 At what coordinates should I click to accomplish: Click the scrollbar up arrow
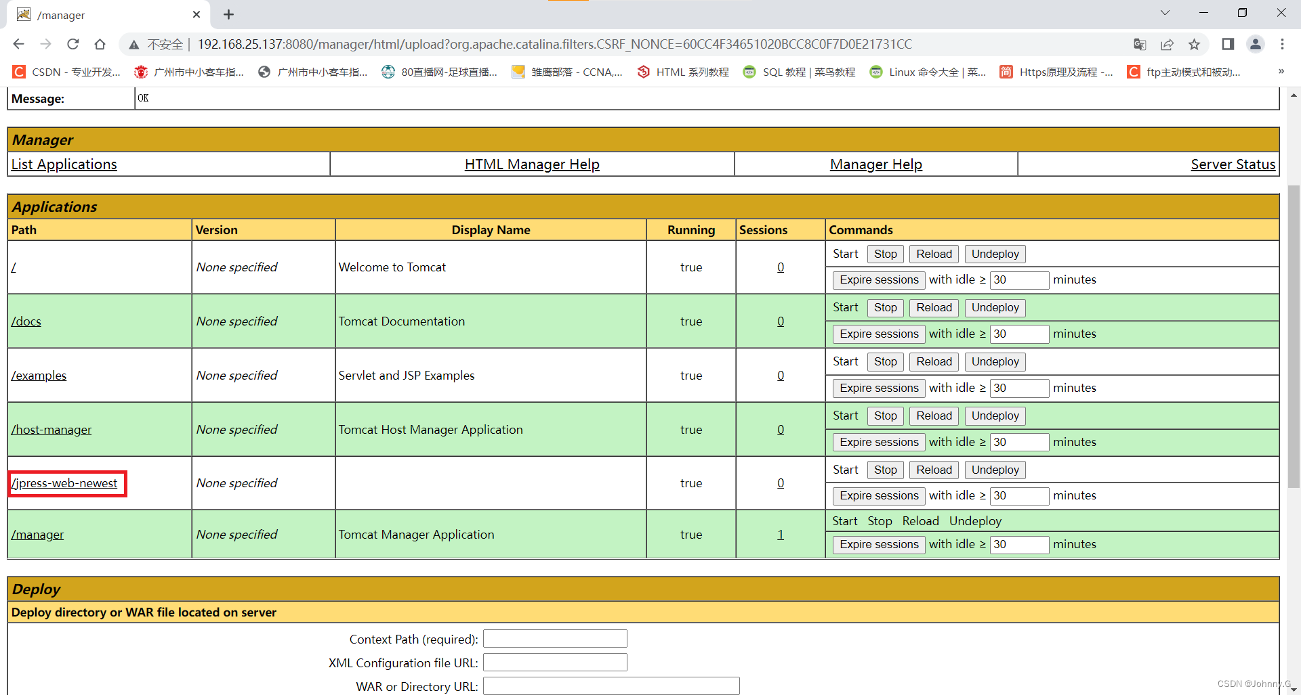pos(1294,95)
